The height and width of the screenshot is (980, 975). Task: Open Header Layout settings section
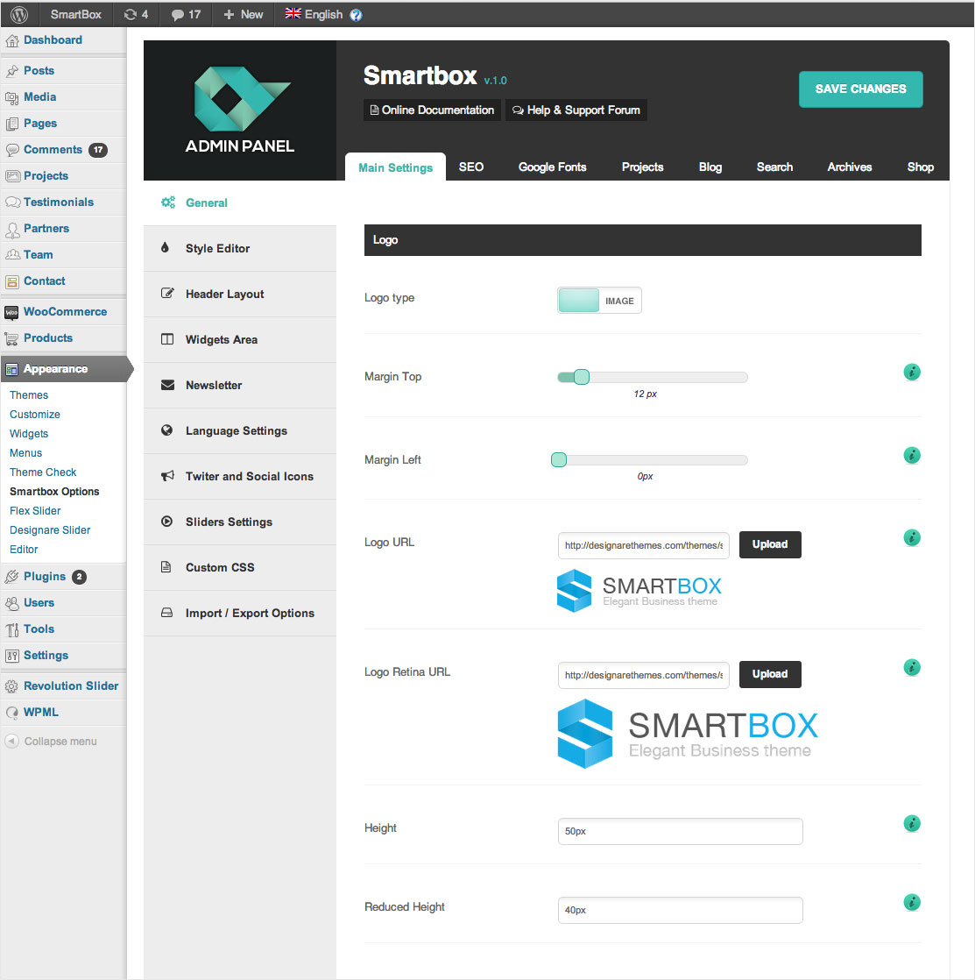pos(240,294)
